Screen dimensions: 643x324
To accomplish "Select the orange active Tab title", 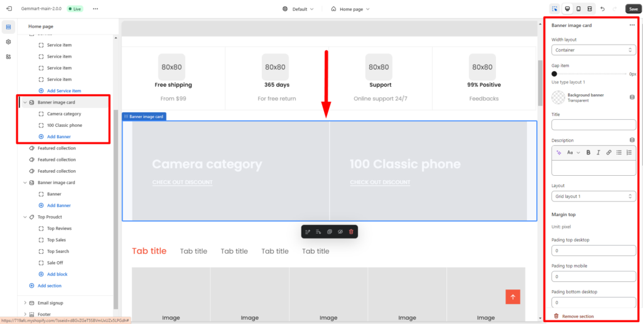I will pos(149,251).
